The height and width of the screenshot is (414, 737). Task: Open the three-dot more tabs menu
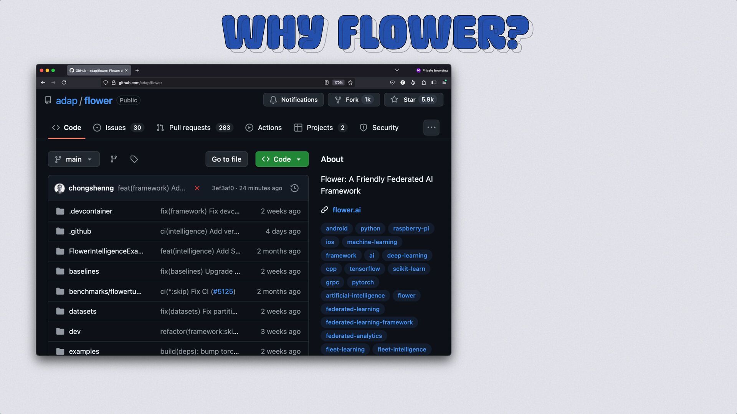pyautogui.click(x=431, y=128)
